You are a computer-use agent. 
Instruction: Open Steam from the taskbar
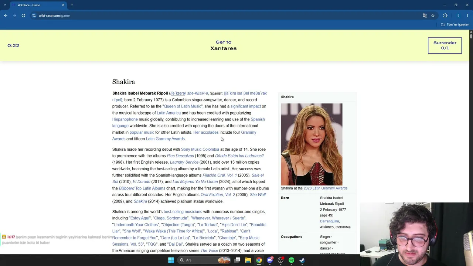[x=302, y=260]
